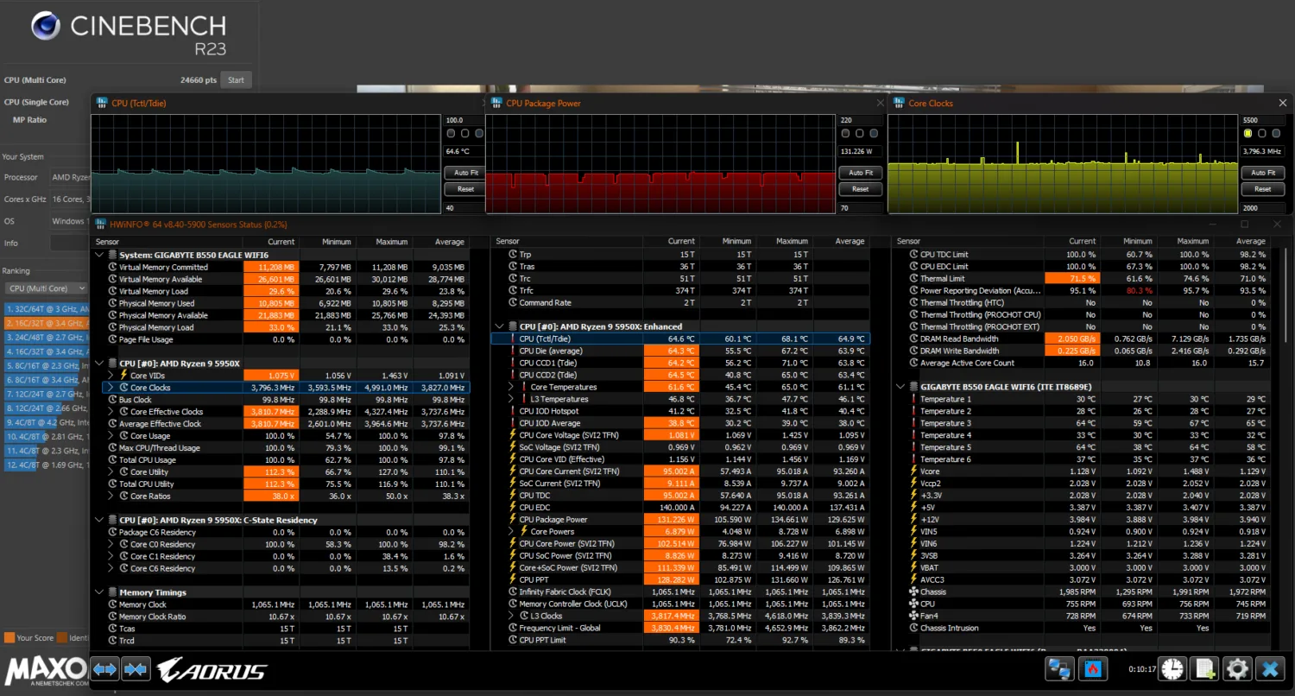Click the Sensor column header in right panel

(x=909, y=242)
